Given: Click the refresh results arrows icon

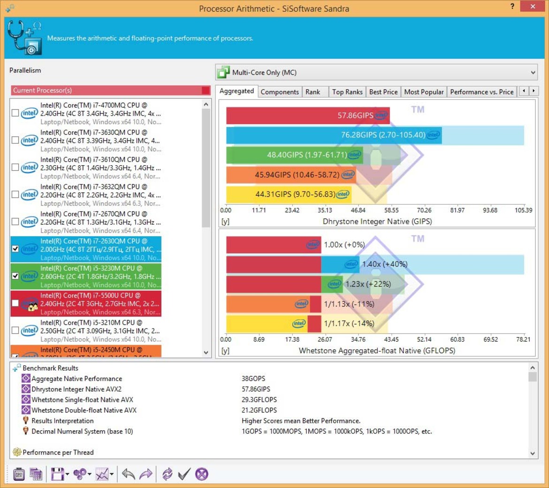Looking at the screenshot, I should coord(168,474).
